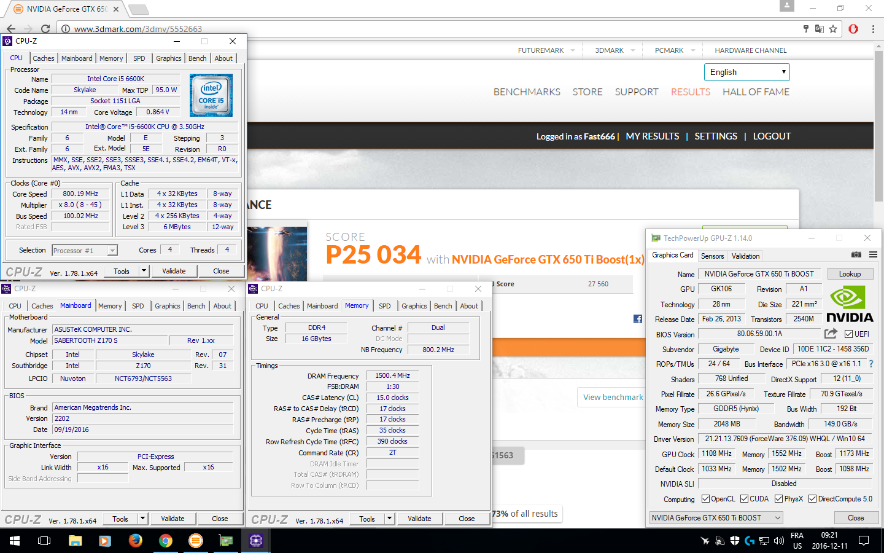The image size is (884, 553).
Task: Open Firefox from the taskbar
Action: [135, 541]
